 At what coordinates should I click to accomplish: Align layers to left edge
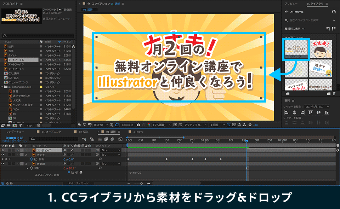tap(286, 112)
